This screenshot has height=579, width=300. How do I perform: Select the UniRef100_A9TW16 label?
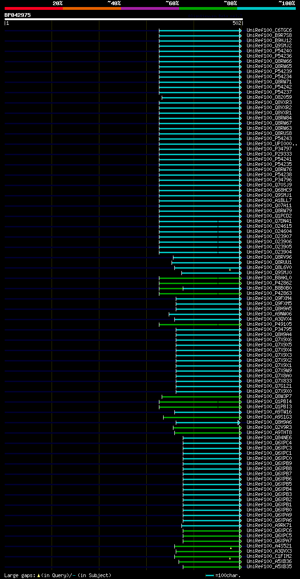(269, 412)
